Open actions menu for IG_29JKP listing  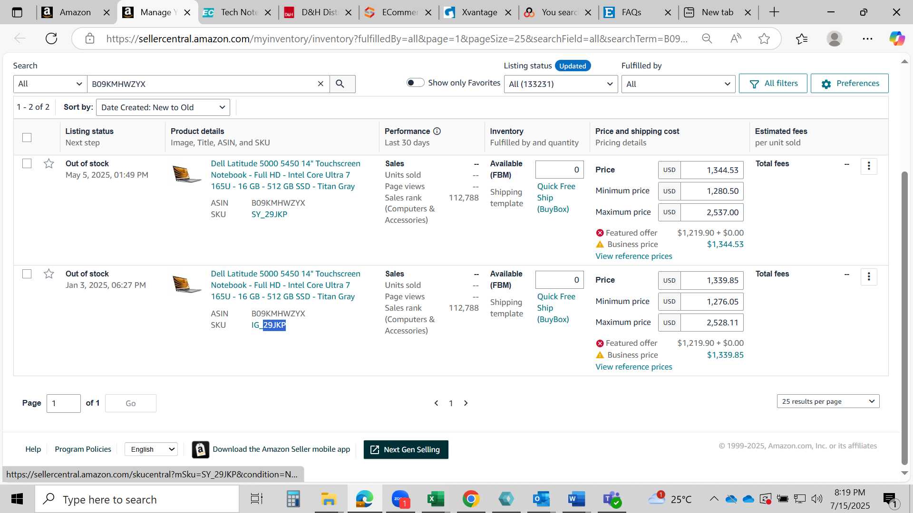[x=869, y=276]
